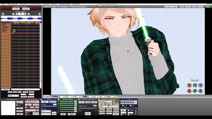This screenshot has height=119, width=212.
Task: Step forward one frame arrow
Action: [x=25, y=14]
